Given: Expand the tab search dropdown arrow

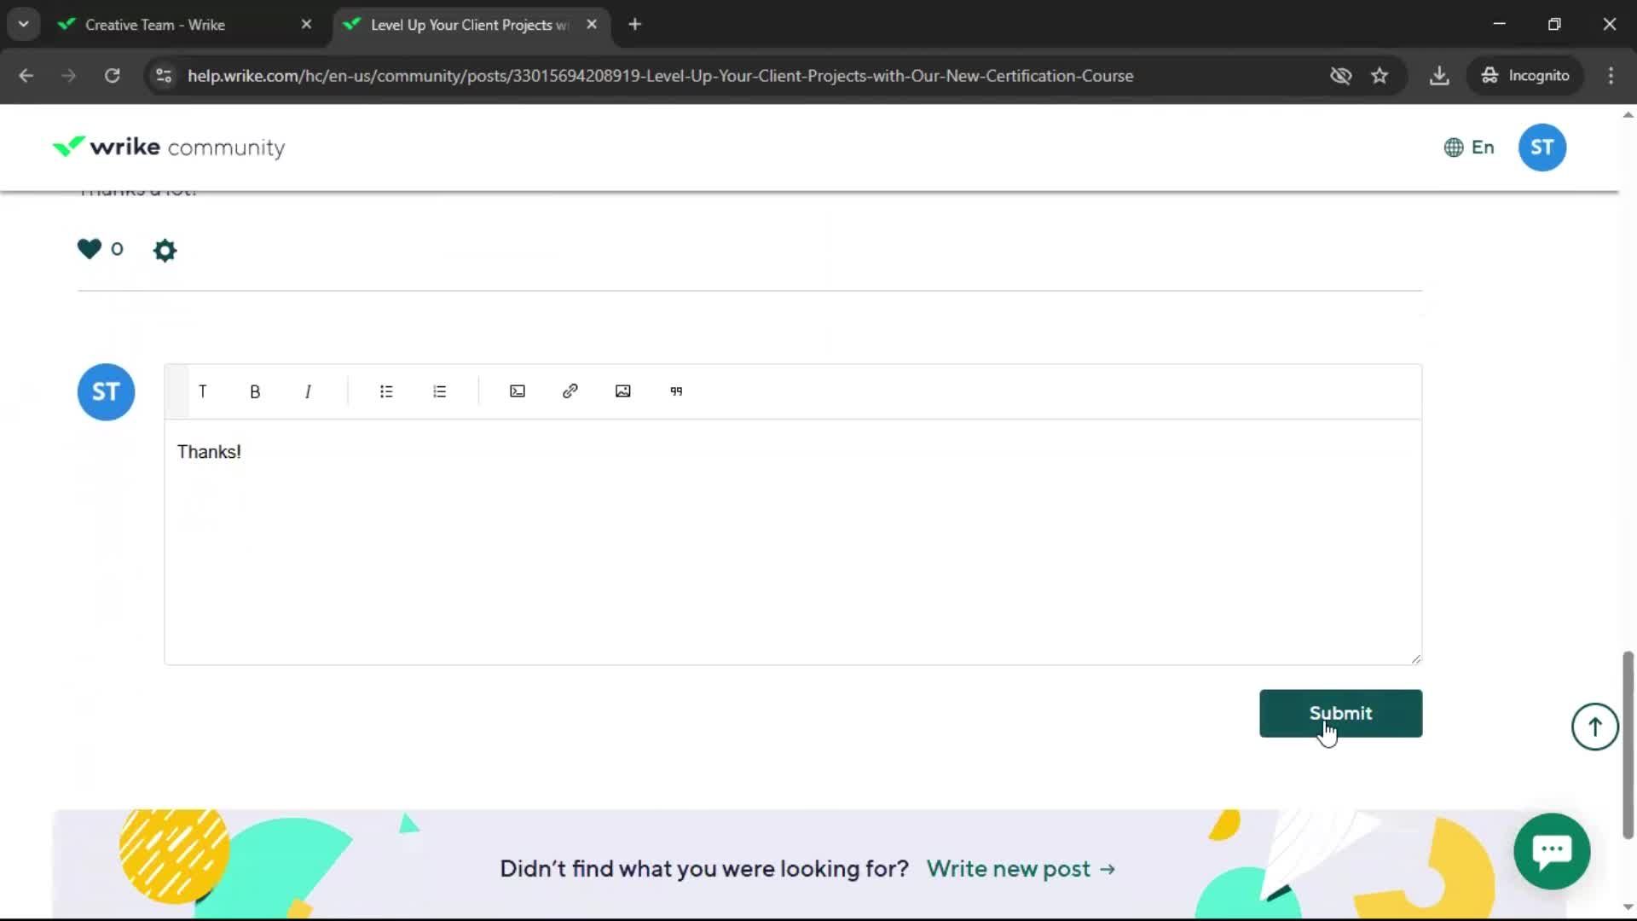Looking at the screenshot, I should click(x=24, y=25).
